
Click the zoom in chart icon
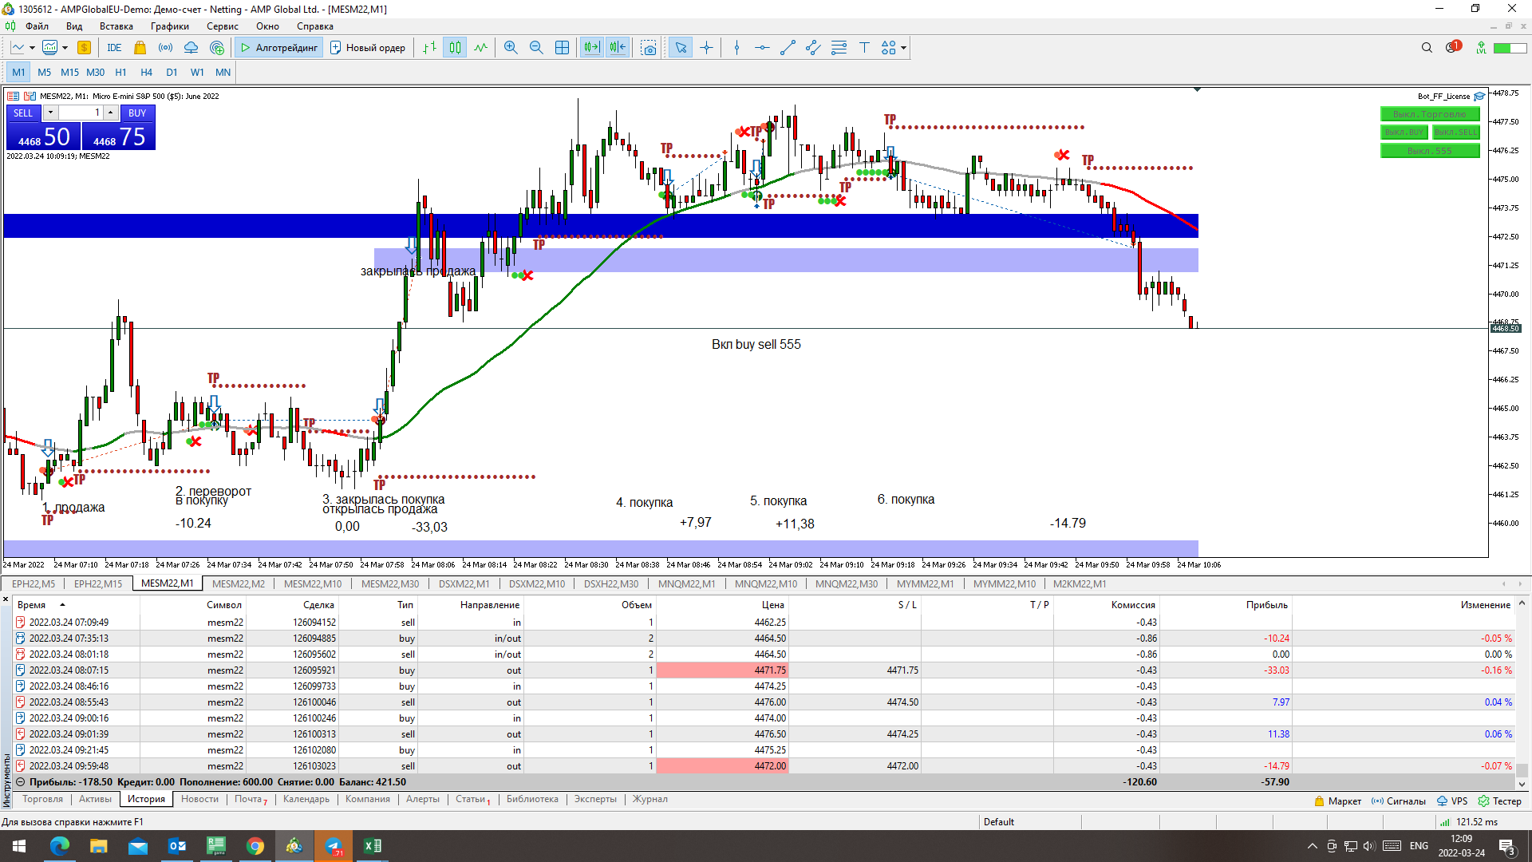pos(511,48)
